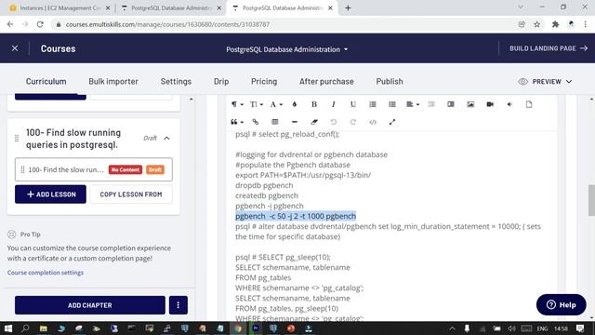Click drag handle of chapter 100
Screen dimensions: 595x335
click(17, 139)
